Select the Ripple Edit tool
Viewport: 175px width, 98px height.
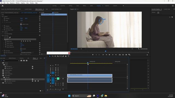coord(55,56)
